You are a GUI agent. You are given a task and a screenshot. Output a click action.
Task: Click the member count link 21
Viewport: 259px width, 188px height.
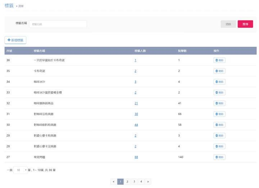(136, 103)
